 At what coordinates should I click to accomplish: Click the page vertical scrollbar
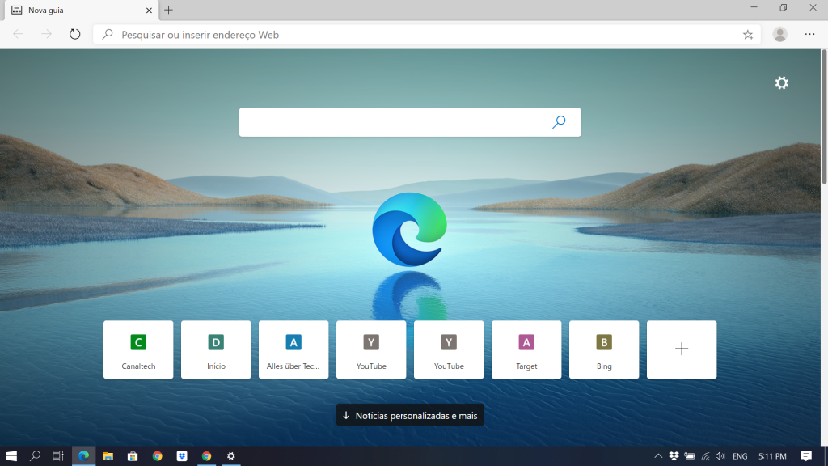pyautogui.click(x=824, y=116)
